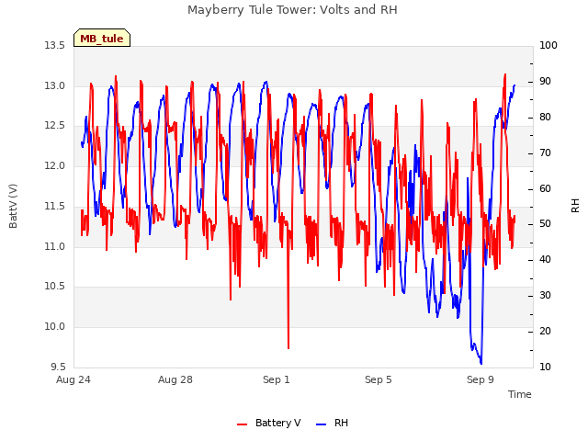Click the 60 RH tick label
Viewport: 588px width, 441px height.
(x=545, y=188)
